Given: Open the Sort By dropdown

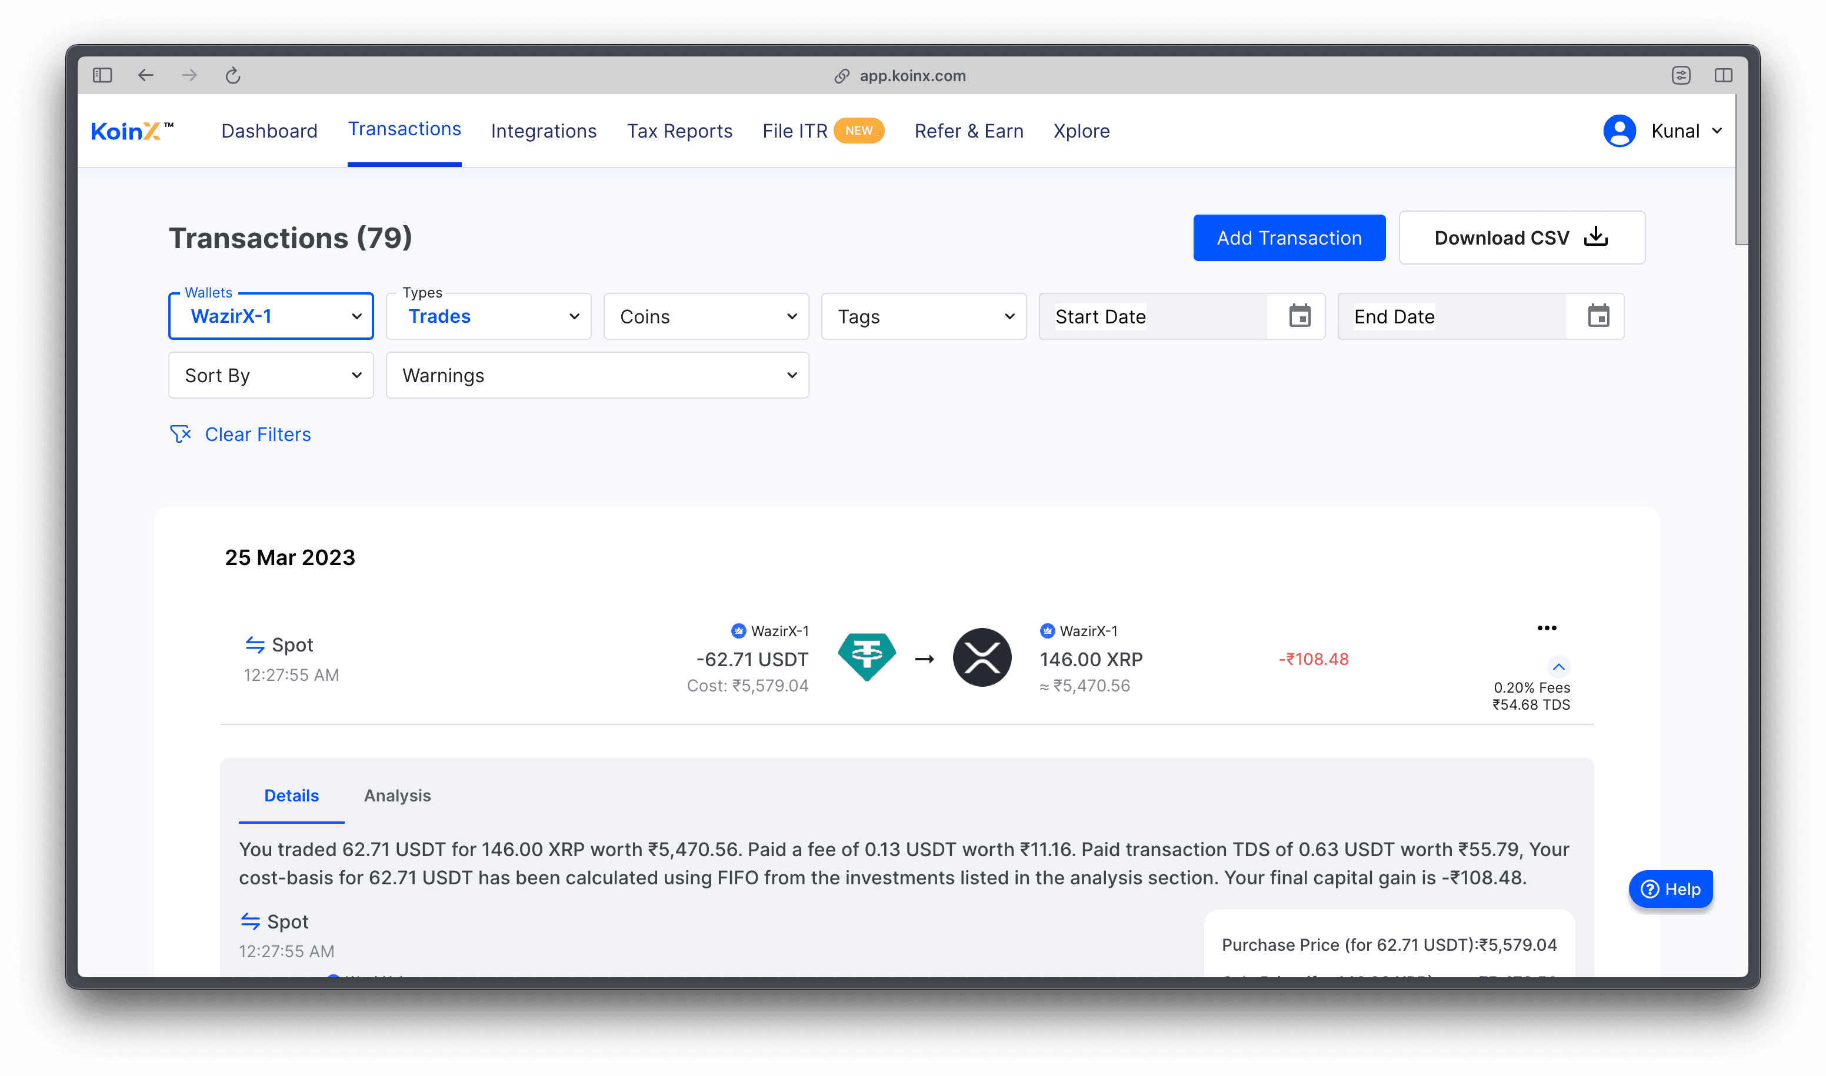Looking at the screenshot, I should point(271,375).
